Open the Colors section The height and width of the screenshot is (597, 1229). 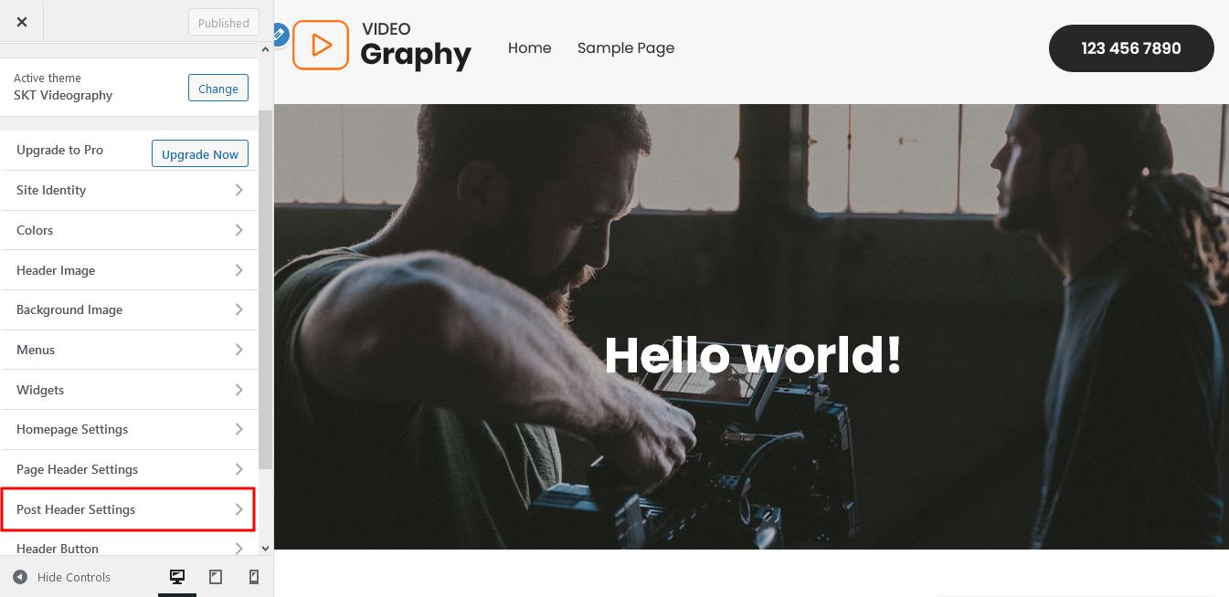pyautogui.click(x=130, y=230)
